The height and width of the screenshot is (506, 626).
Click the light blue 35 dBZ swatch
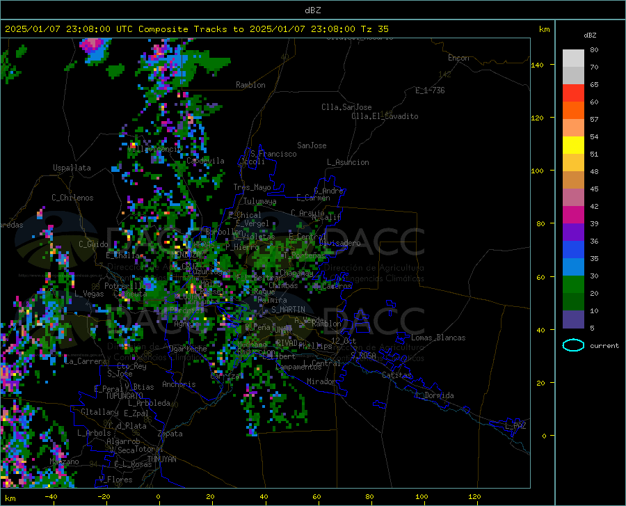573,267
